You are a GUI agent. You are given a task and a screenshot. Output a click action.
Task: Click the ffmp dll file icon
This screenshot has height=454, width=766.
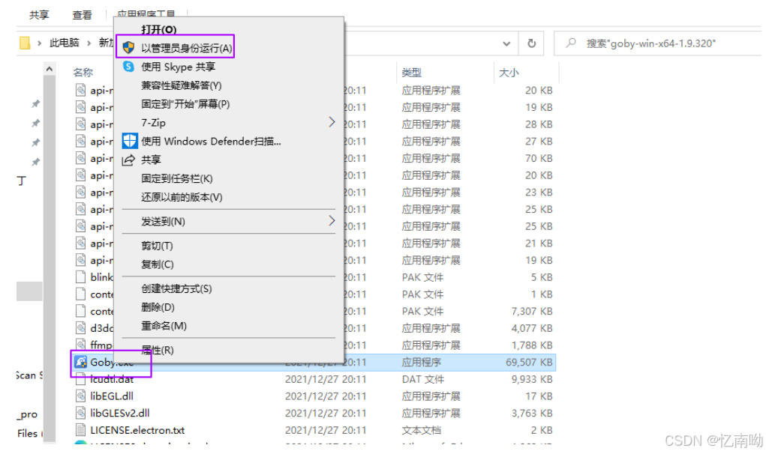80,345
